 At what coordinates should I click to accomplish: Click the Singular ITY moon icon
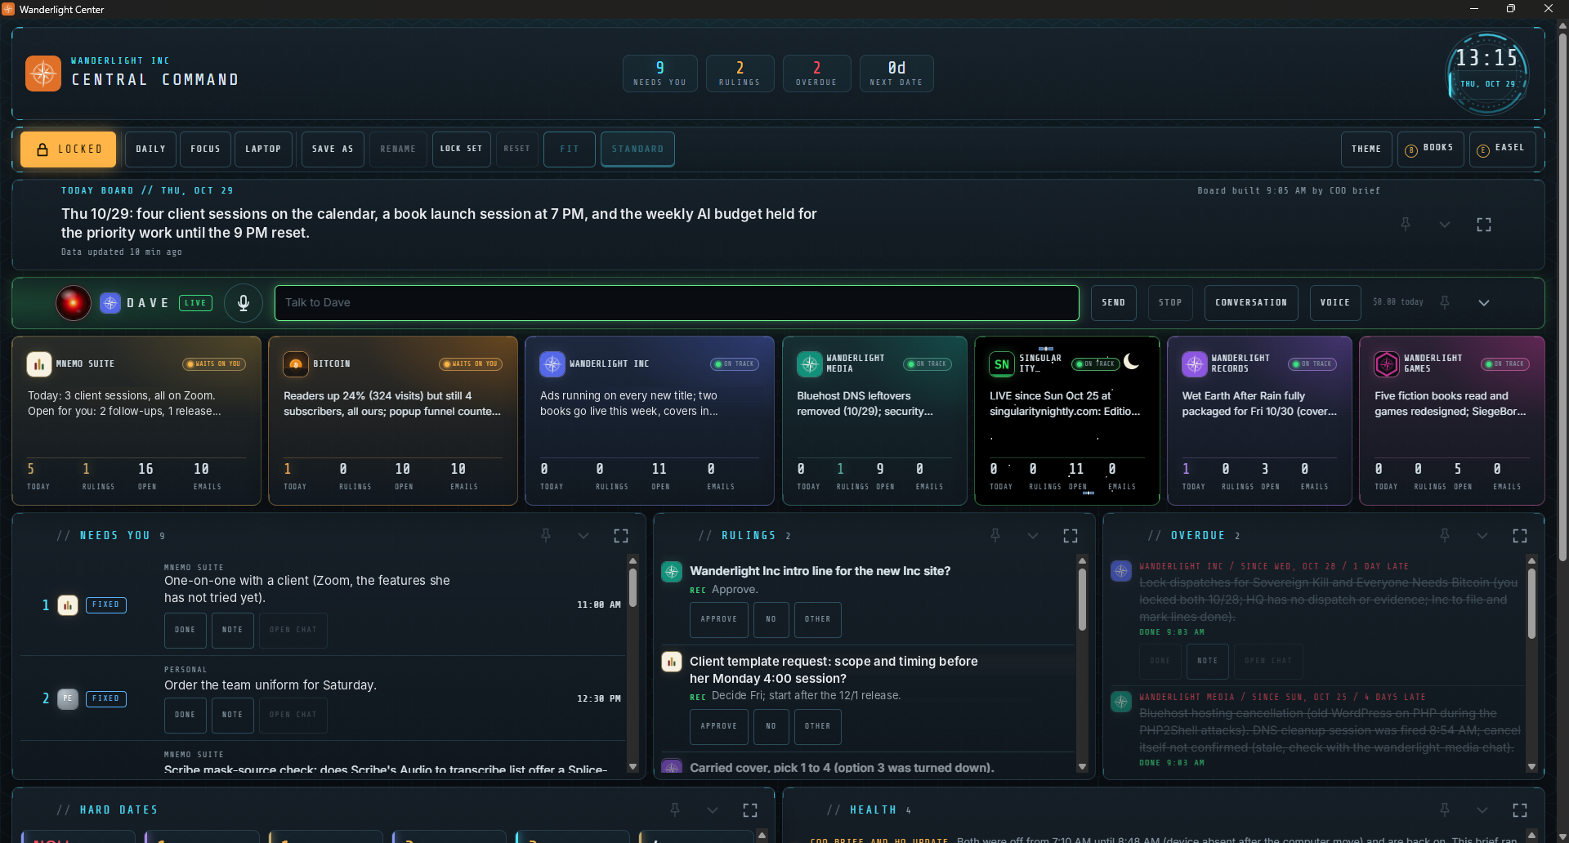tap(1132, 361)
